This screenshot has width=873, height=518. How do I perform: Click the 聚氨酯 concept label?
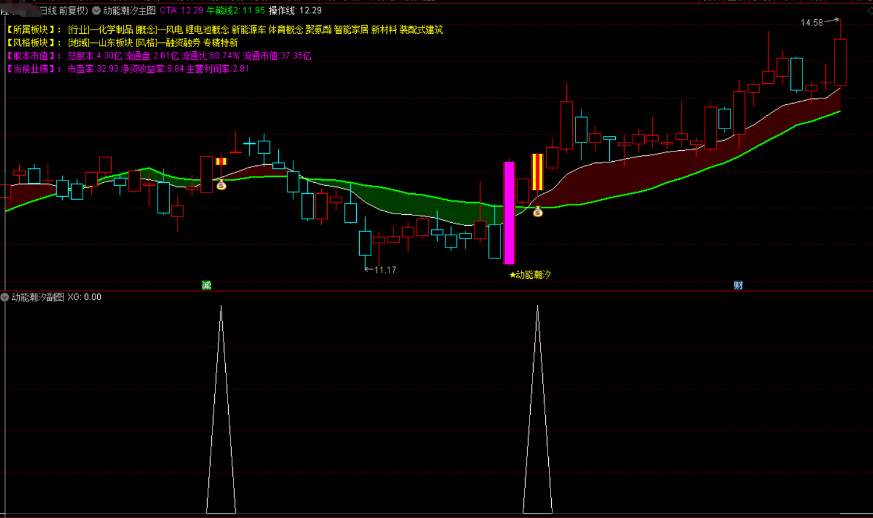click(x=319, y=30)
